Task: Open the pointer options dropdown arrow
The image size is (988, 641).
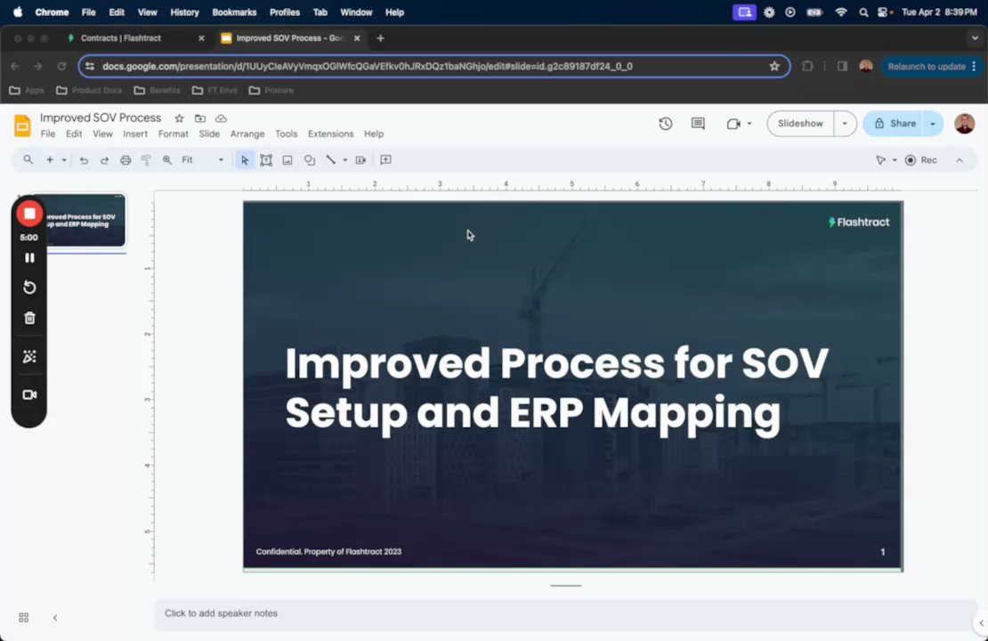Action: (895, 160)
